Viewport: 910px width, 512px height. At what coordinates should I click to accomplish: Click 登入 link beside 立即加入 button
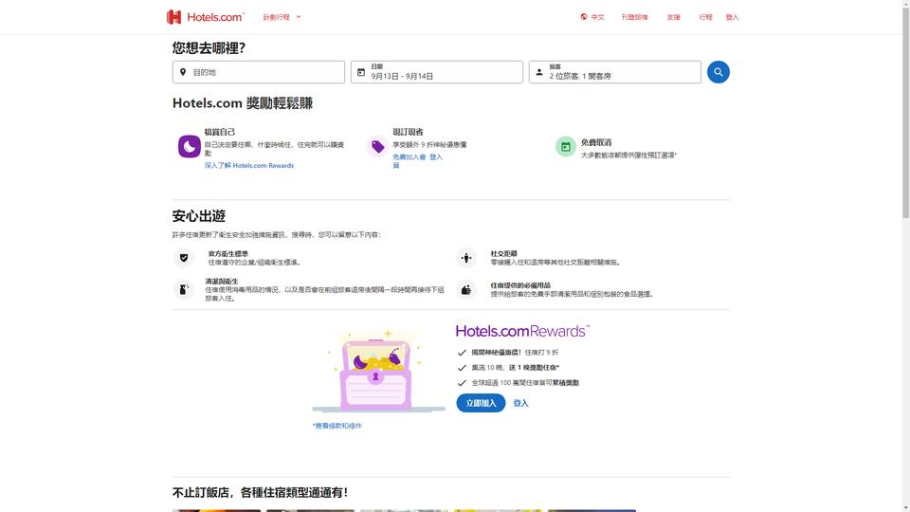[520, 403]
